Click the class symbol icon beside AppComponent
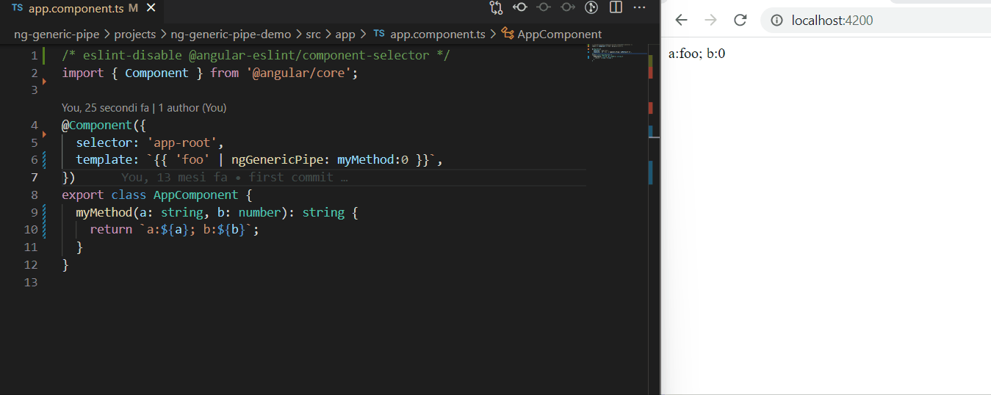Image resolution: width=991 pixels, height=395 pixels. tap(508, 34)
